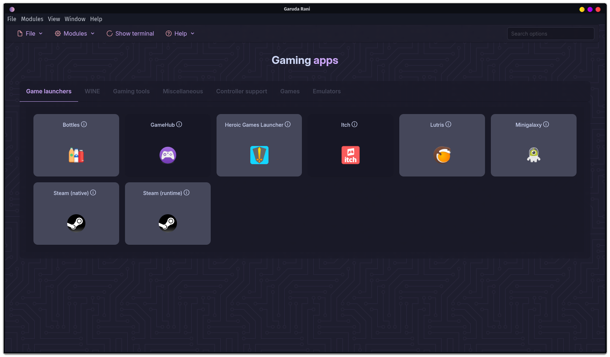Expand the toolbar File dropdown chevron

pyautogui.click(x=41, y=33)
